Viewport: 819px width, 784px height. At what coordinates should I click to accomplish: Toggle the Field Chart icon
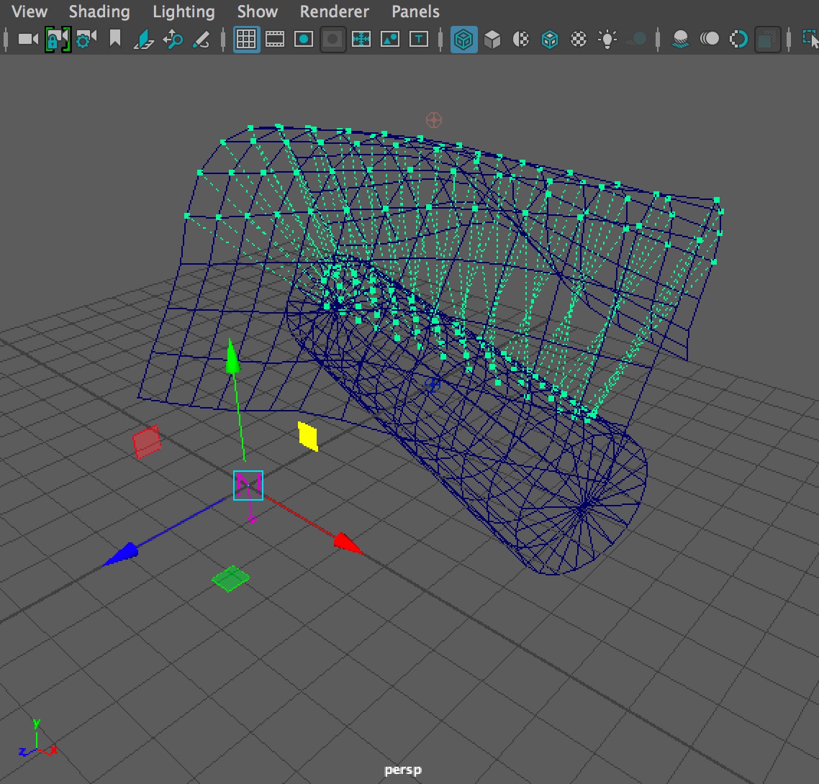[x=361, y=39]
